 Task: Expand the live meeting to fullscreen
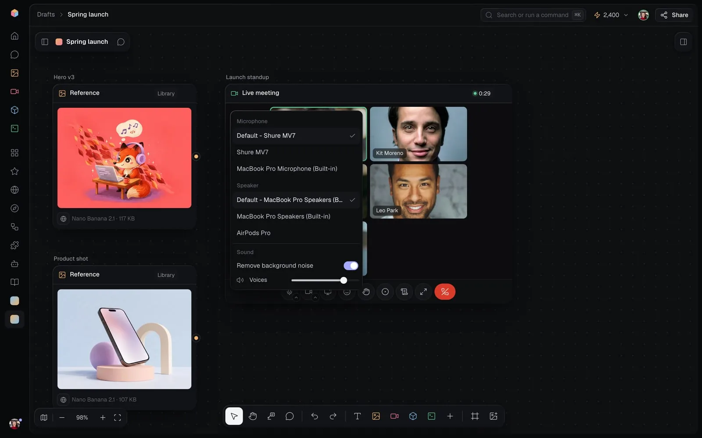pos(423,292)
